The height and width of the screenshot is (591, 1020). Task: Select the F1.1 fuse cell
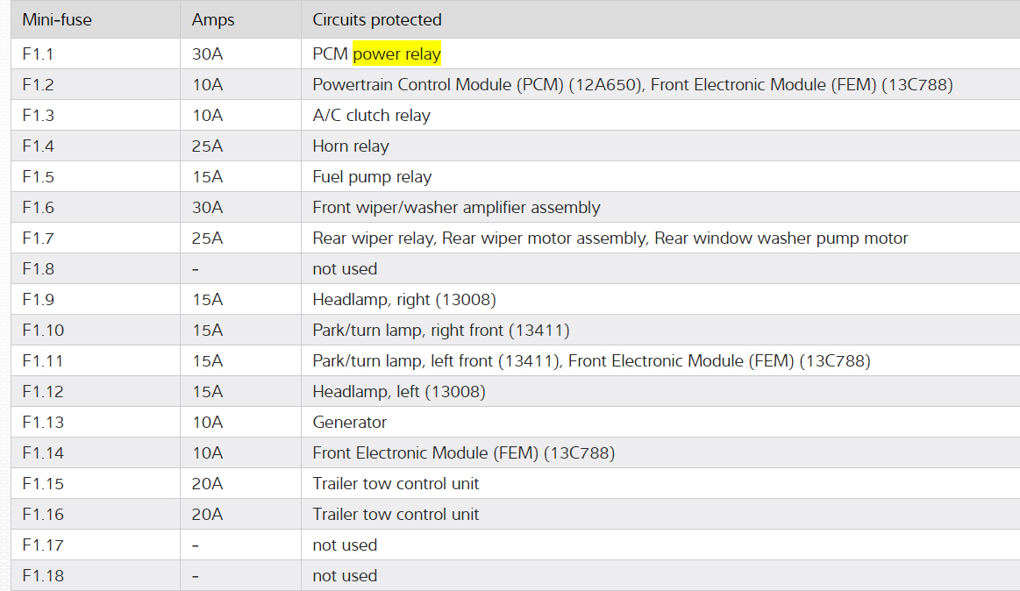pos(38,54)
